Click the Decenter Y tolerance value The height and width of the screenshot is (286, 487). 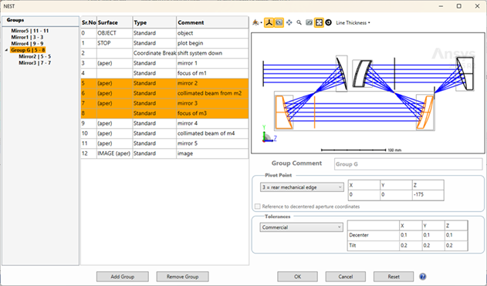click(433, 235)
